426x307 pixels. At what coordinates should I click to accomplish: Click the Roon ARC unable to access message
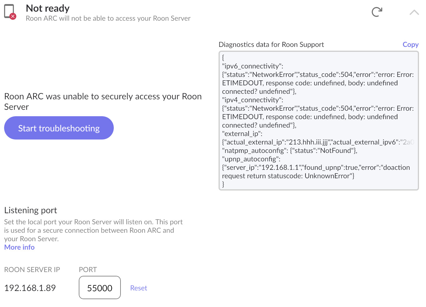pos(103,101)
